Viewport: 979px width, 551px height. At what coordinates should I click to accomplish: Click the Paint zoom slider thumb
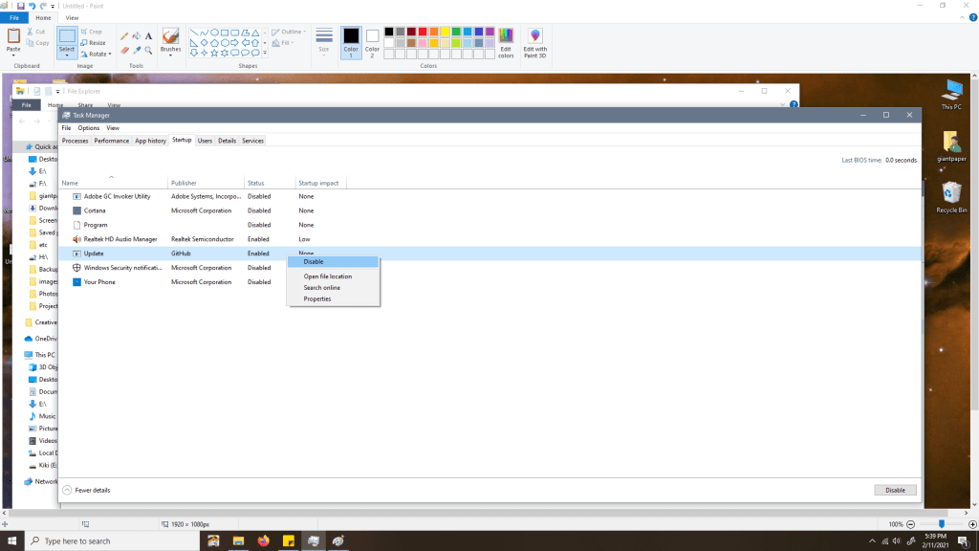click(942, 524)
